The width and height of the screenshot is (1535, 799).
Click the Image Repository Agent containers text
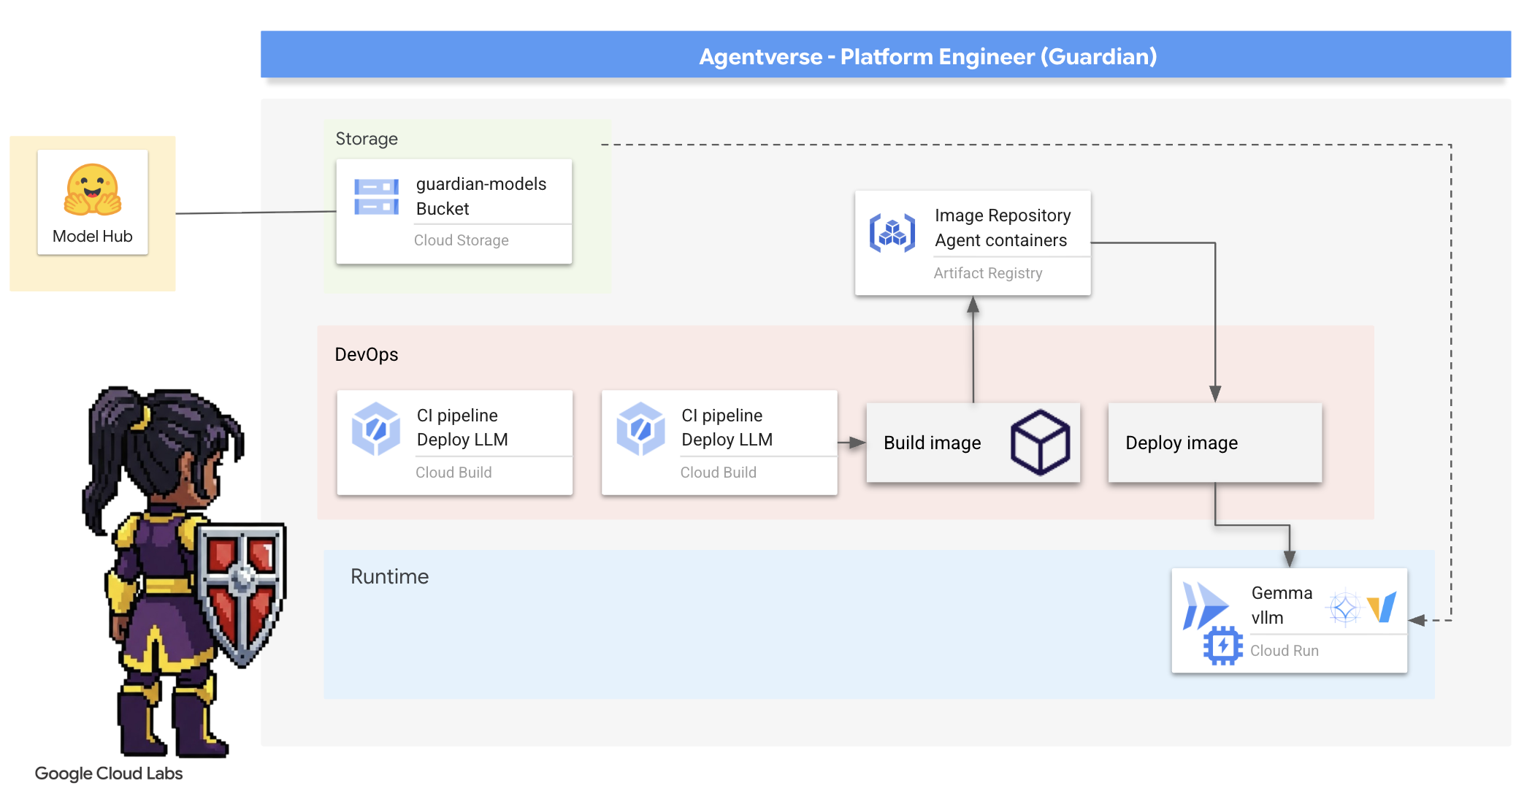click(1002, 228)
